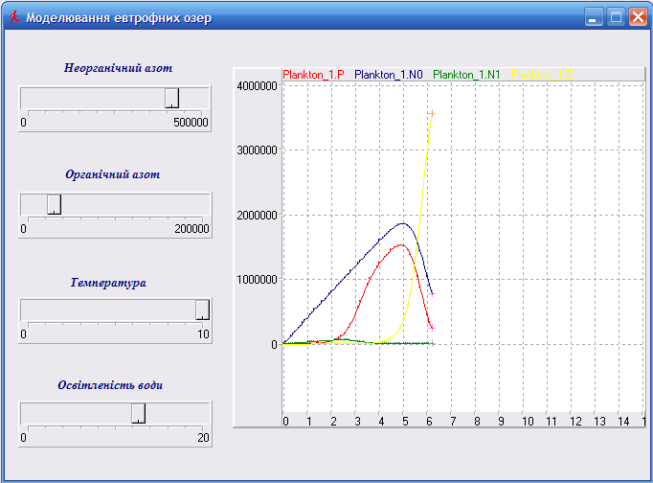Click the Plankton_1.P legend label
This screenshot has width=653, height=483.
pyautogui.click(x=313, y=75)
